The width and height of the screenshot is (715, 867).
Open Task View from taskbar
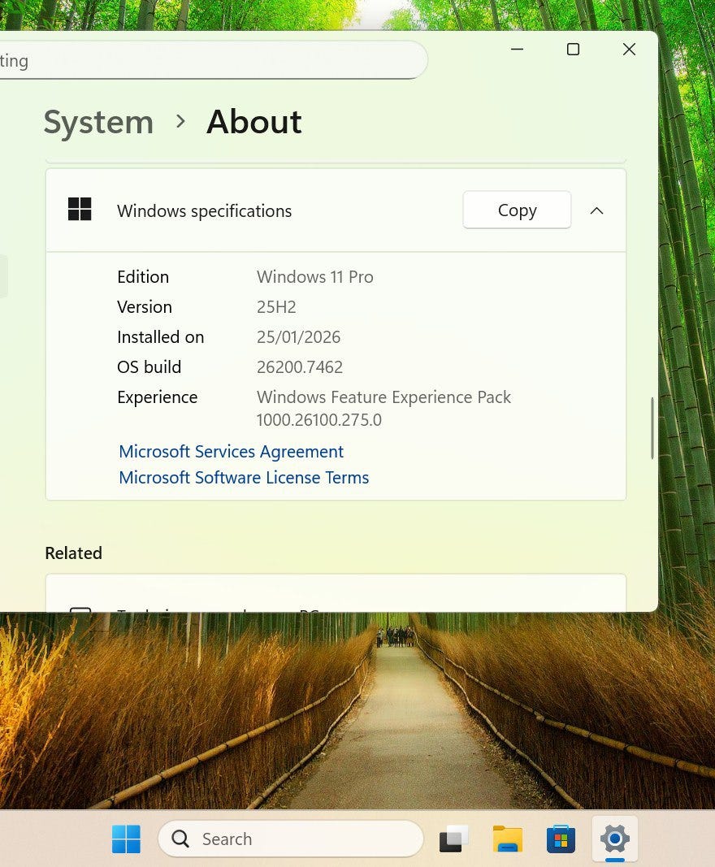click(x=454, y=839)
